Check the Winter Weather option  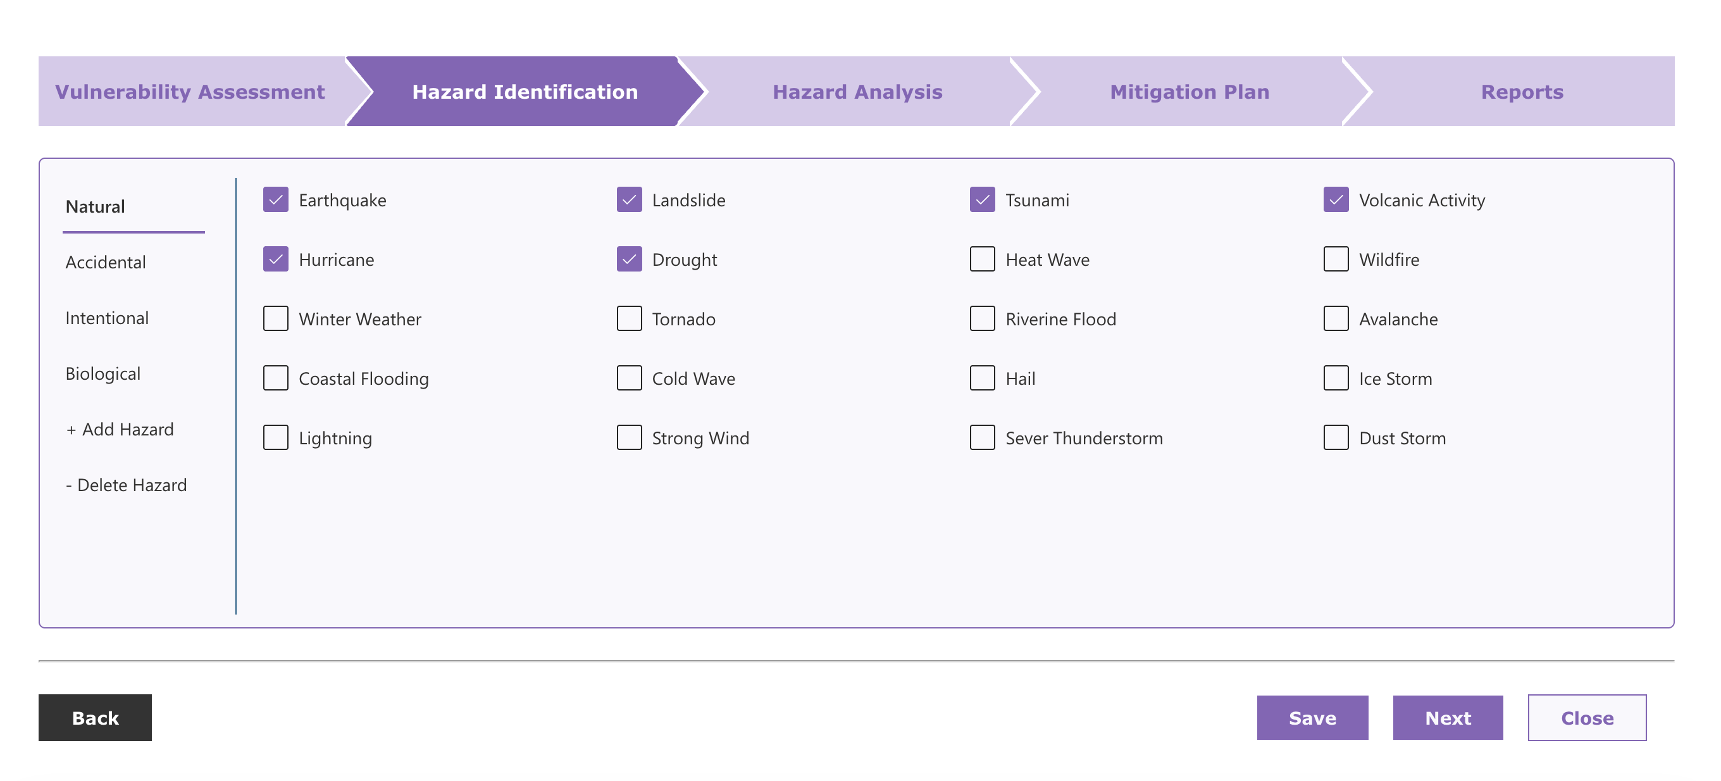click(x=275, y=319)
